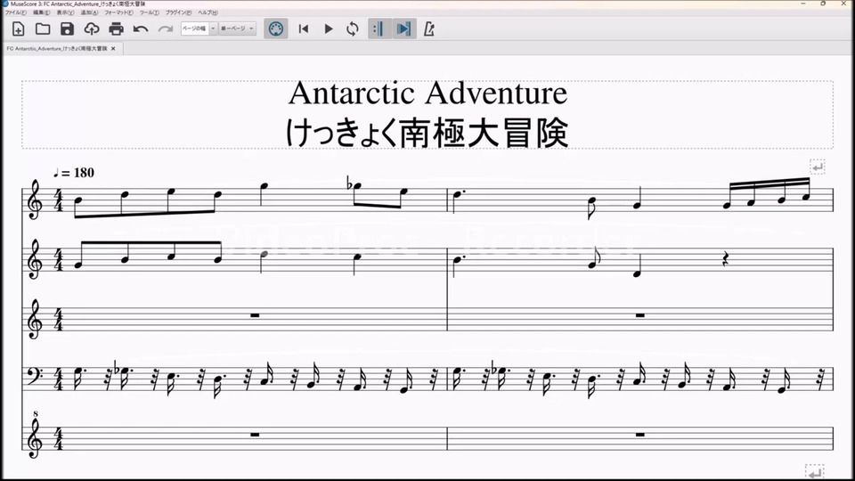The image size is (855, 481).
Task: Close the FC Antarctic_Adventure score tab
Action: [x=113, y=48]
